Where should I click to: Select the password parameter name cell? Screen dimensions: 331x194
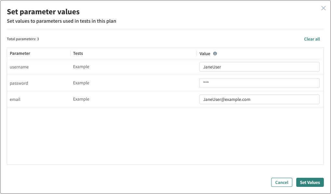[19, 83]
